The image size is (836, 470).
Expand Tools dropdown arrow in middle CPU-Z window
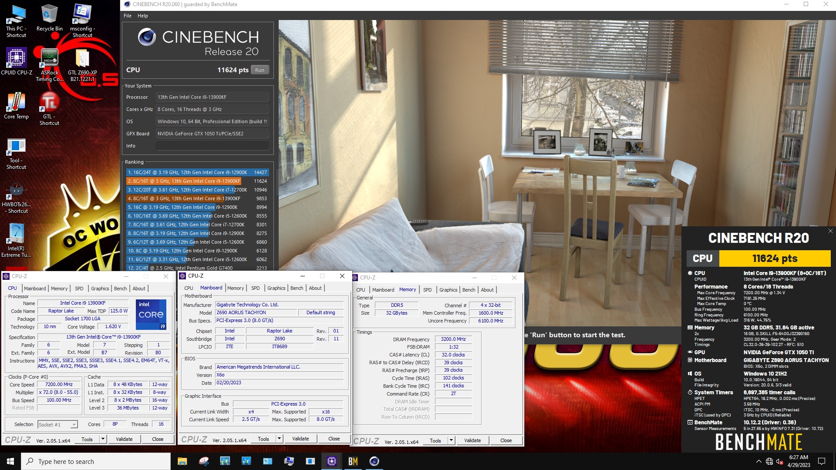280,439
